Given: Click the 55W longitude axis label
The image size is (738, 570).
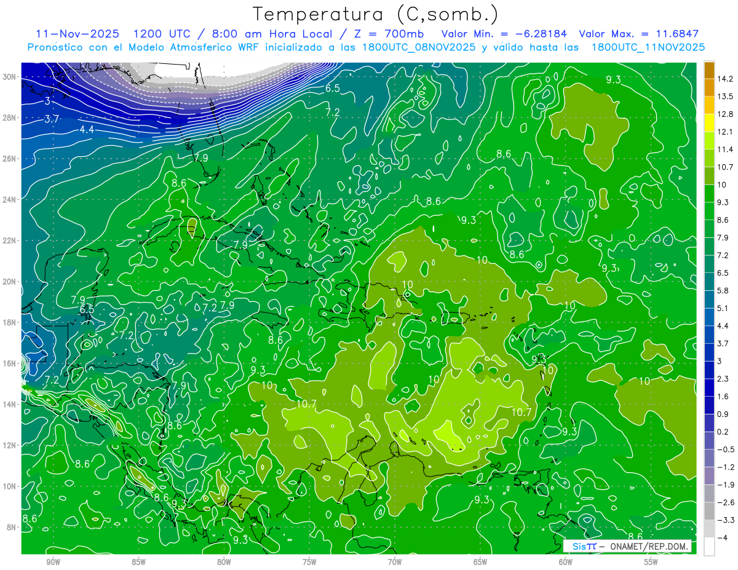Looking at the screenshot, I should point(651,562).
